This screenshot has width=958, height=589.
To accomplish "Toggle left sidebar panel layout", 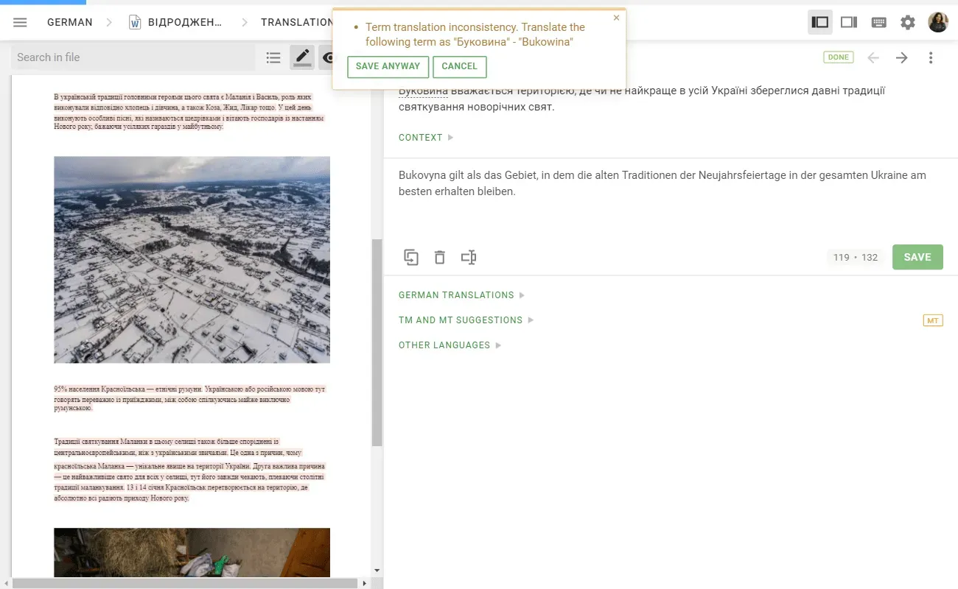I will 819,22.
